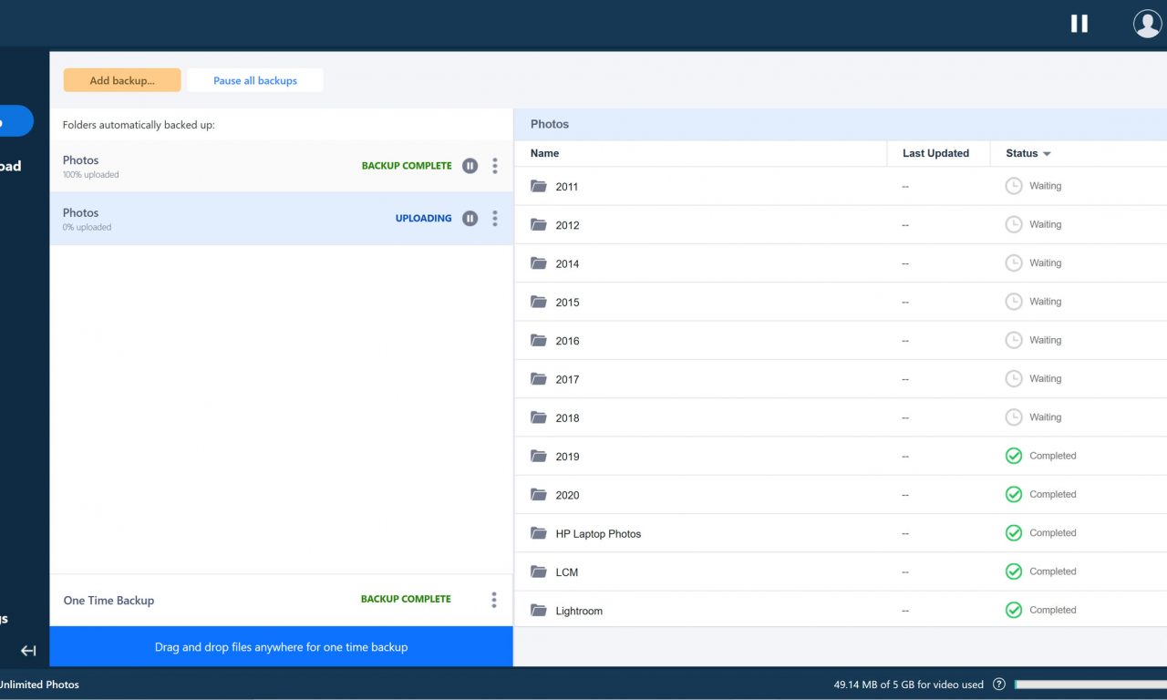The width and height of the screenshot is (1167, 700).
Task: Click the collapse sidebar arrow icon
Action: click(x=28, y=651)
